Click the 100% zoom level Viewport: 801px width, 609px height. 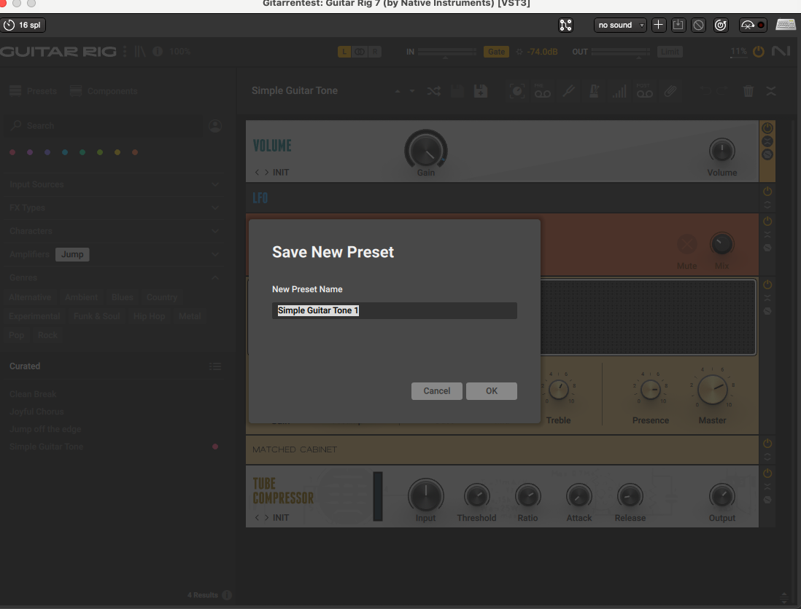[179, 52]
